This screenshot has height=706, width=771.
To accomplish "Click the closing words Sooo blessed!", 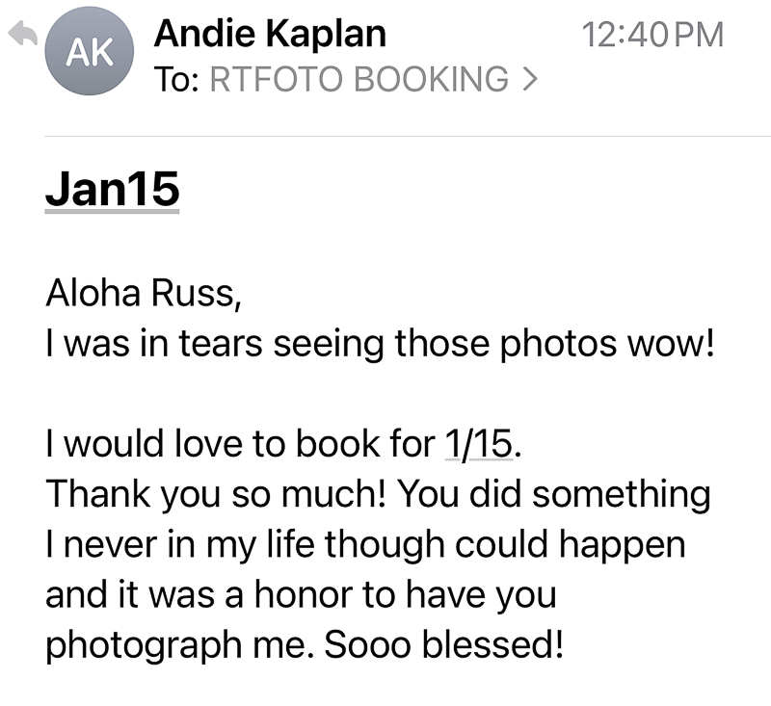I will [443, 644].
